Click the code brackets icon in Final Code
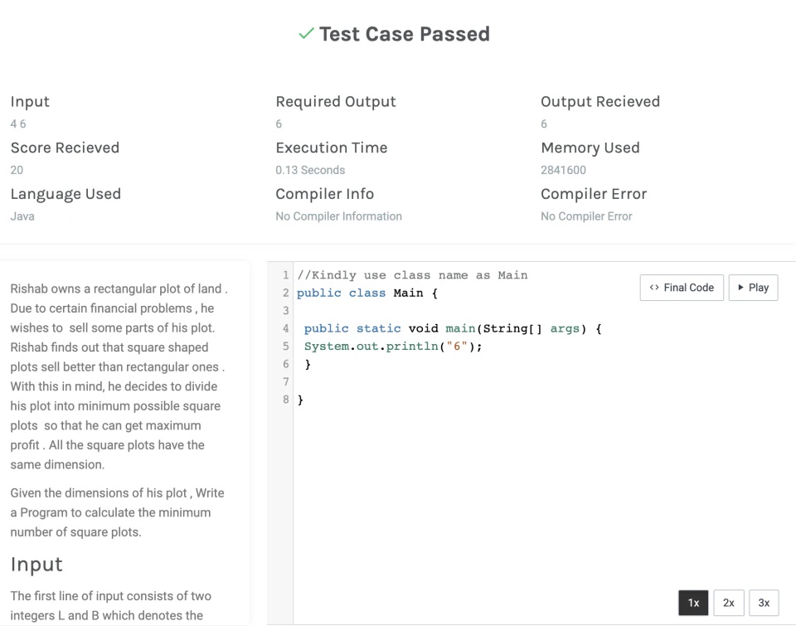Image resolution: width=796 pixels, height=626 pixels. (654, 288)
